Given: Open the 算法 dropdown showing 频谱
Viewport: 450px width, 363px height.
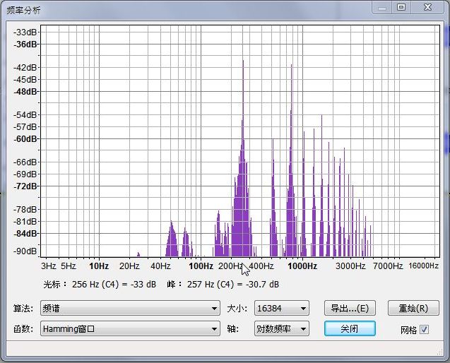Looking at the screenshot, I should click(131, 309).
